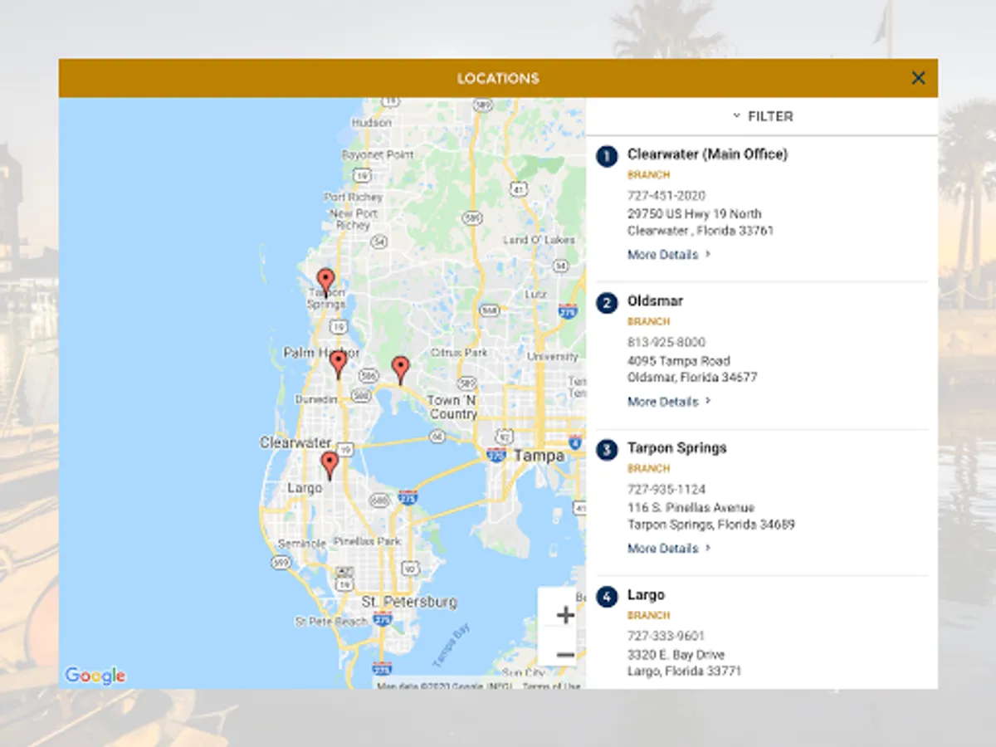Select number 3 badge for Tarpon Springs
The width and height of the screenshot is (996, 747).
coord(607,450)
